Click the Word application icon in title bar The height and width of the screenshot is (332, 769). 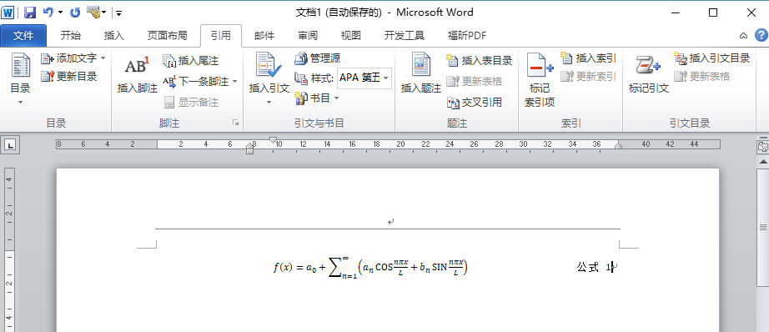[8, 13]
